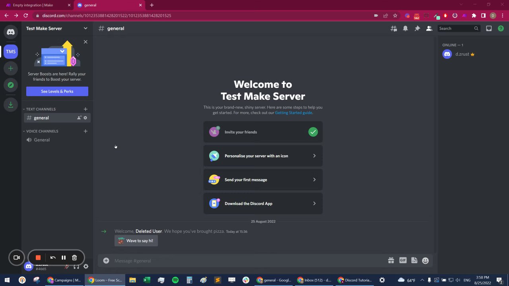509x286 pixels.
Task: Open File Explorer from taskbar
Action: (132, 280)
